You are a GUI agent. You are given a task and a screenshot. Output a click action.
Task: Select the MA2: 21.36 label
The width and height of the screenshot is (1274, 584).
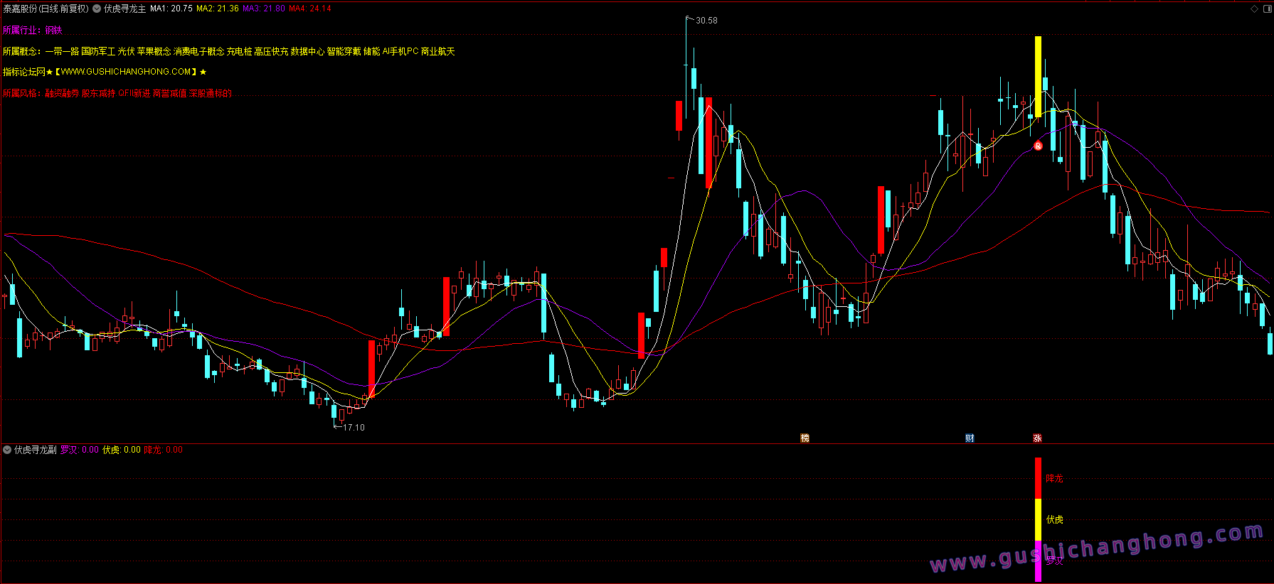[218, 9]
